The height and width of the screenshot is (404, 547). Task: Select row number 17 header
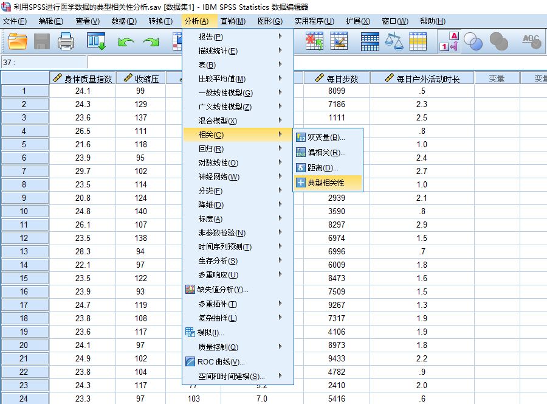coord(24,305)
